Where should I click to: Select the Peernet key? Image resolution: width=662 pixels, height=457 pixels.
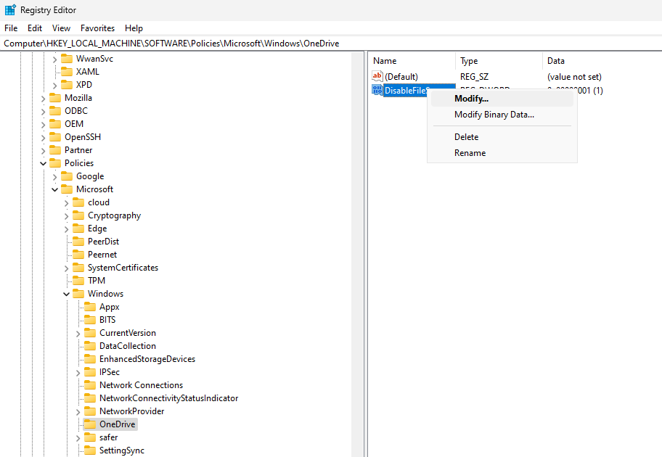click(x=102, y=255)
